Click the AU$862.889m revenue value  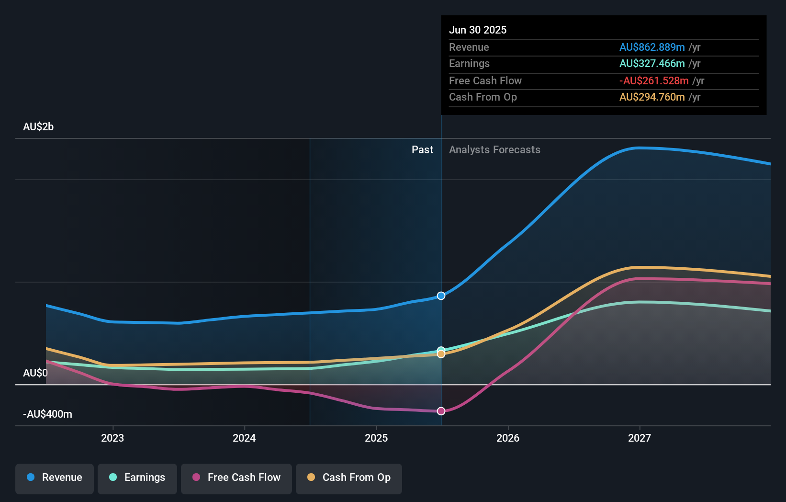[651, 47]
